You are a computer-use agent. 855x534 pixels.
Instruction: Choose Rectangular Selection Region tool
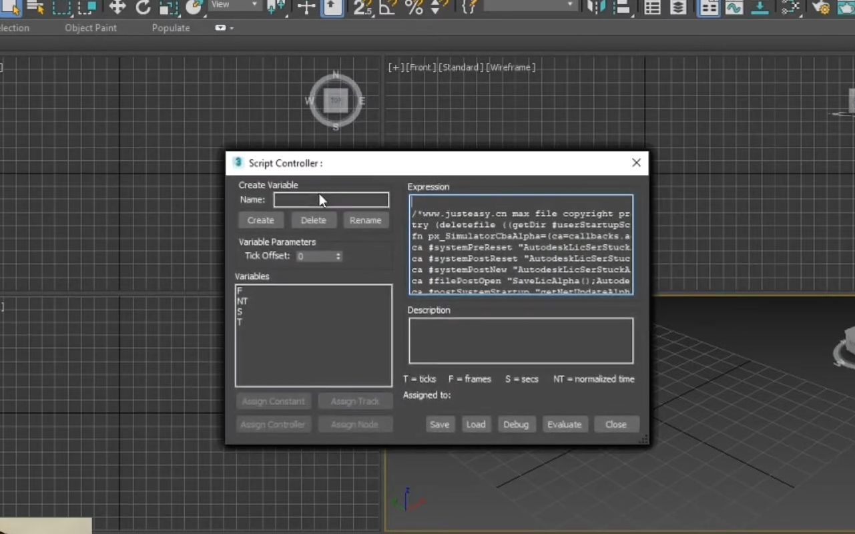tap(61, 7)
